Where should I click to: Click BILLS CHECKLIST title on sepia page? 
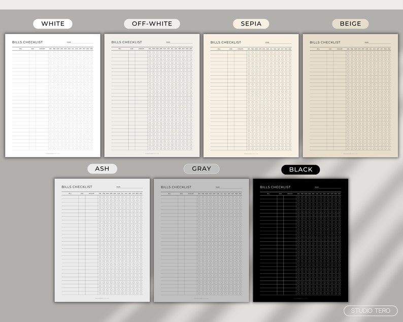226,42
